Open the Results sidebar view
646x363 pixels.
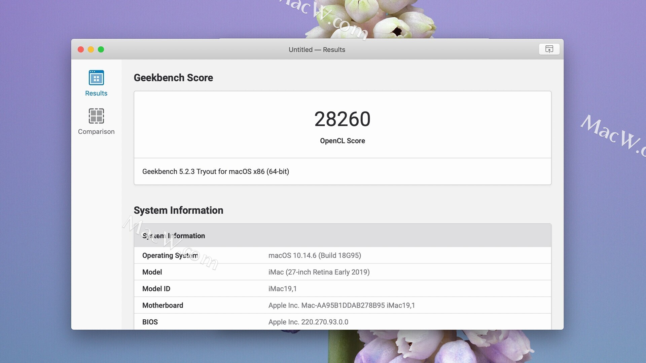point(96,83)
